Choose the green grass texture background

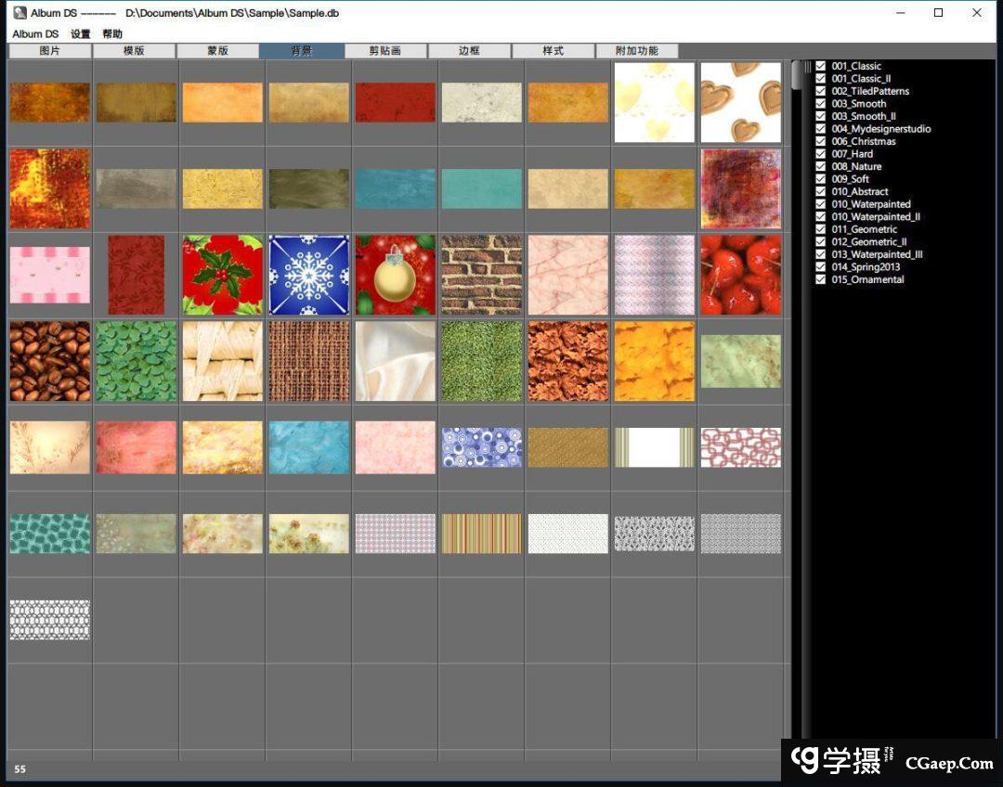481,361
